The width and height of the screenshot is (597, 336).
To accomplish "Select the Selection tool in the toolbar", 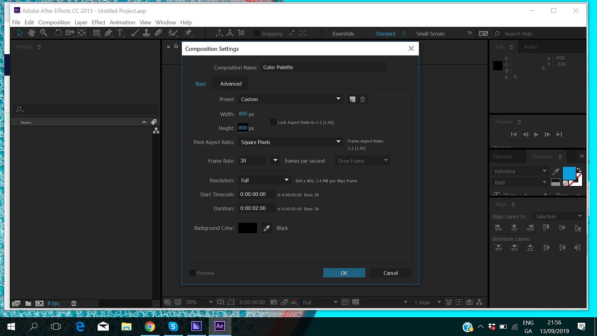I will (19, 33).
